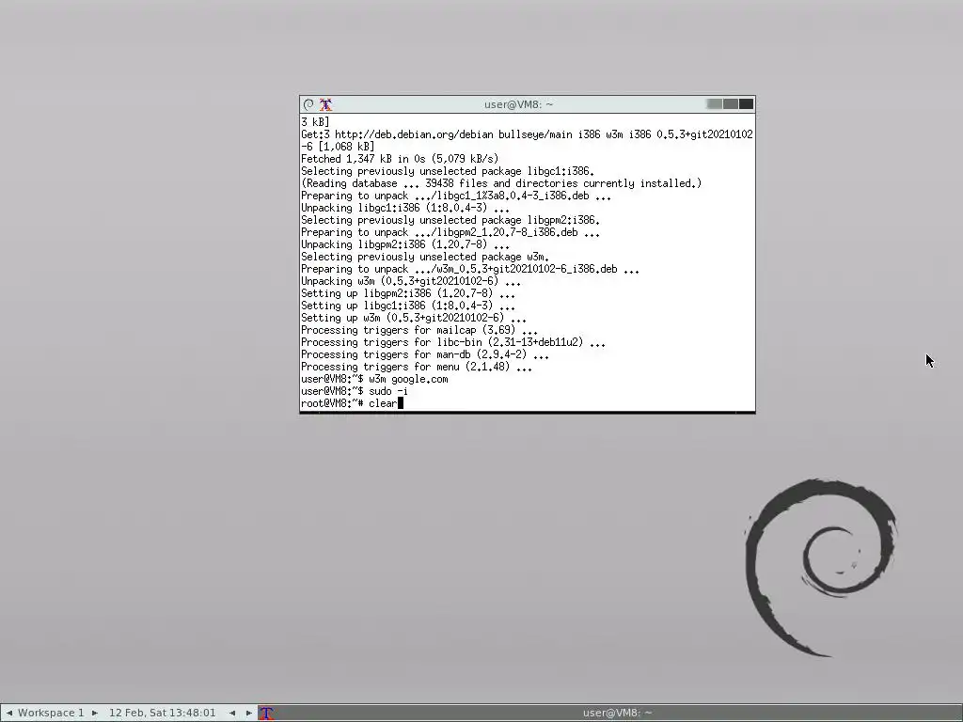Image resolution: width=963 pixels, height=722 pixels.
Task: Click "Unpacking libgc1:i386" line
Action: tap(405, 208)
